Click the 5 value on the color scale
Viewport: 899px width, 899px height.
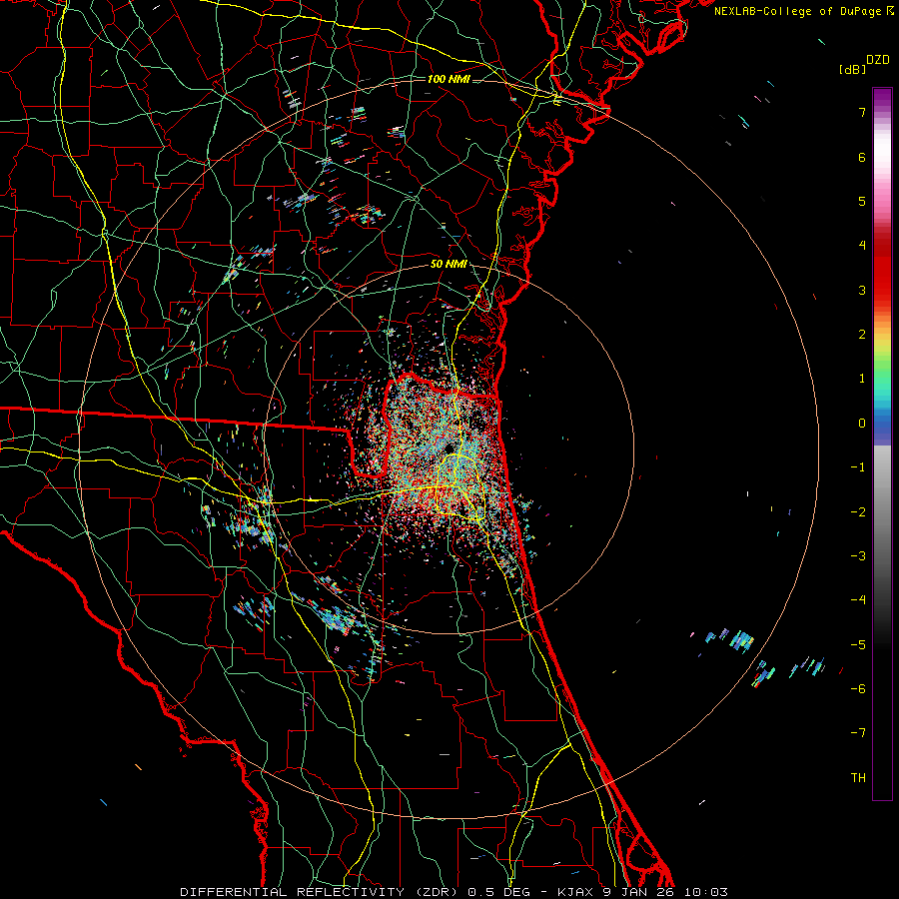[x=862, y=201]
